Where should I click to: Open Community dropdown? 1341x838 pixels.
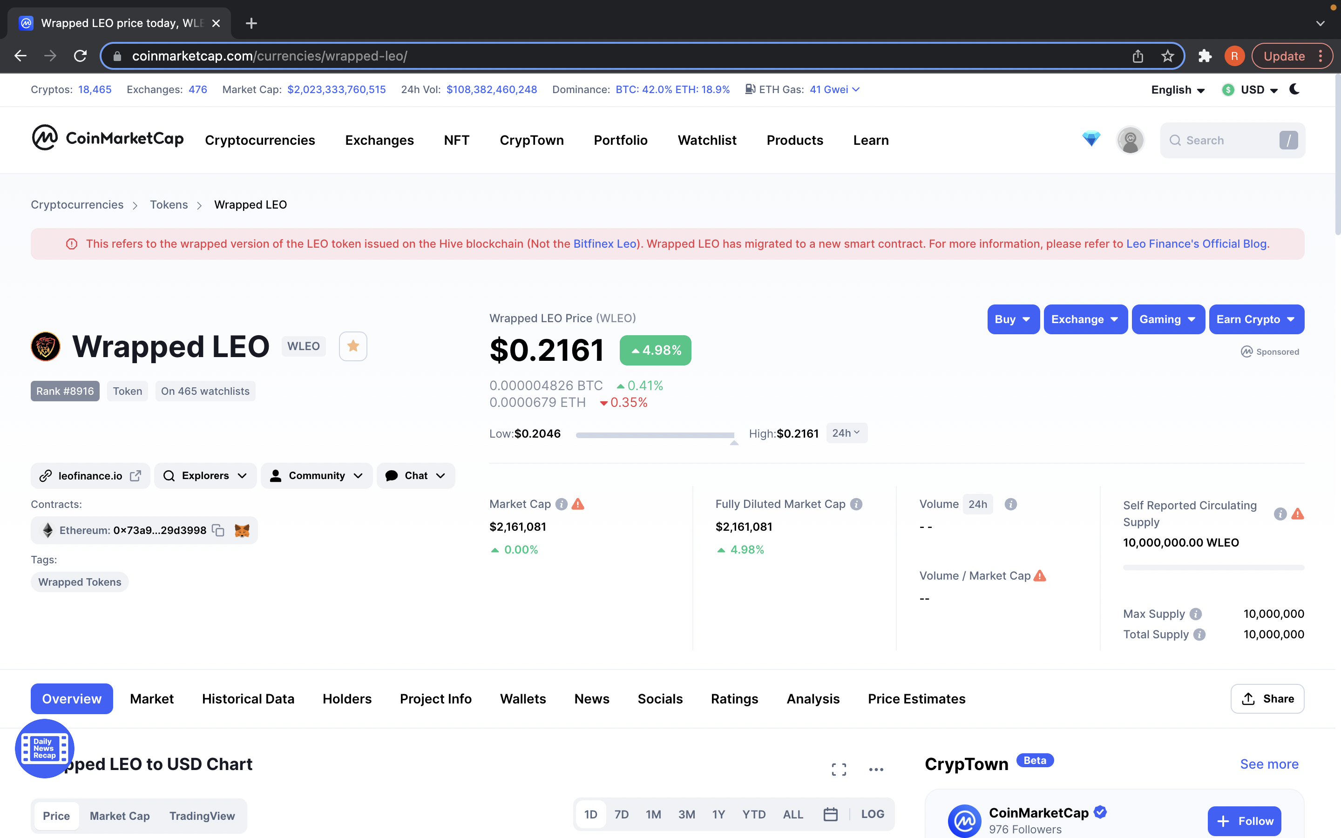[317, 475]
